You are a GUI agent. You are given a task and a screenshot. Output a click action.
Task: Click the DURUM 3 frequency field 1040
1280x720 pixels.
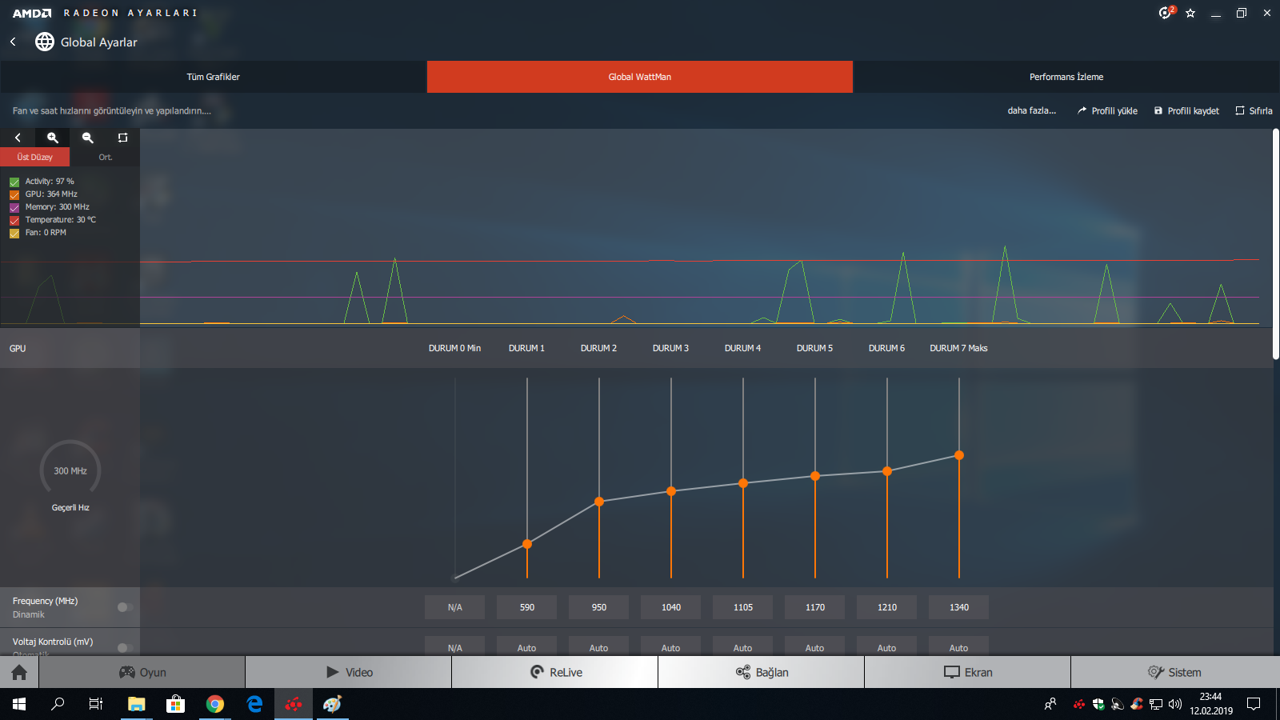[671, 607]
